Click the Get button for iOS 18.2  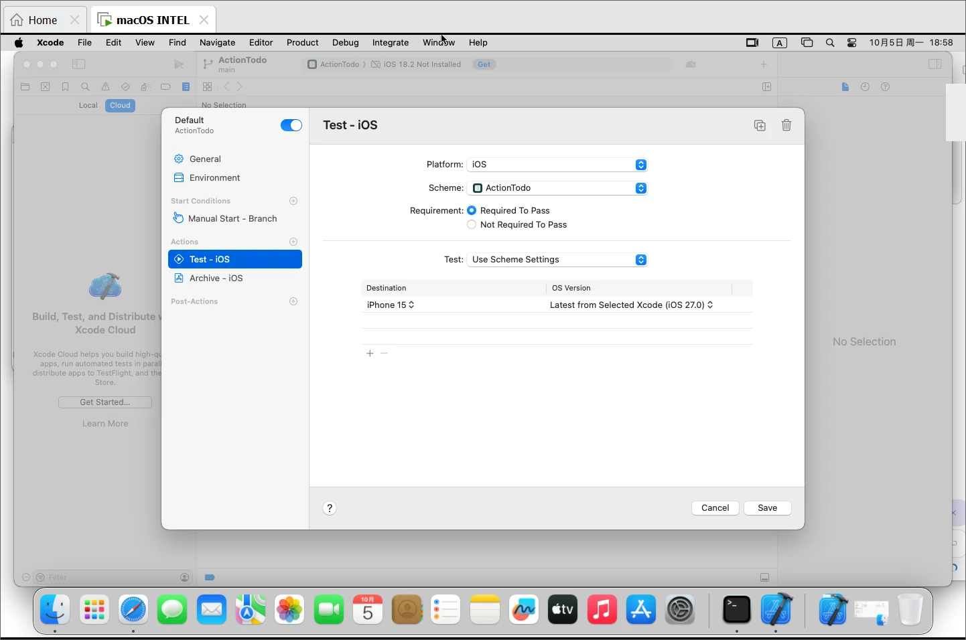coord(484,64)
